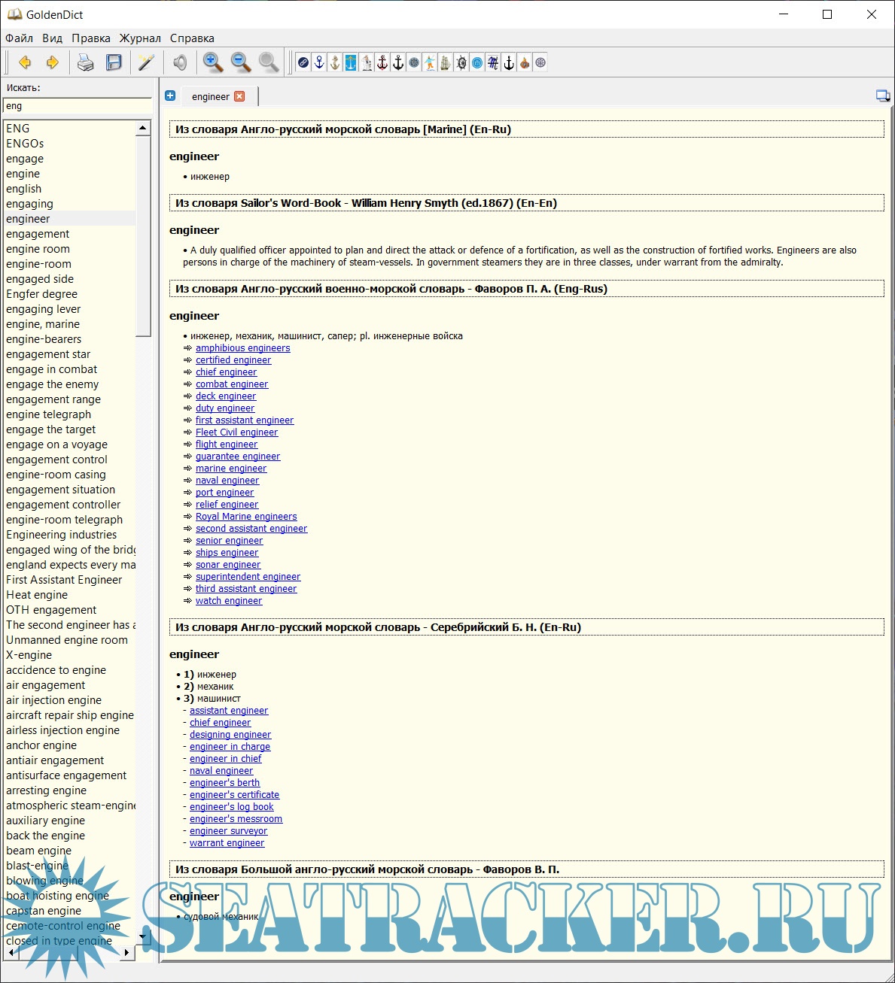Zoom in with the plus magnifier
The image size is (895, 983).
point(213,62)
